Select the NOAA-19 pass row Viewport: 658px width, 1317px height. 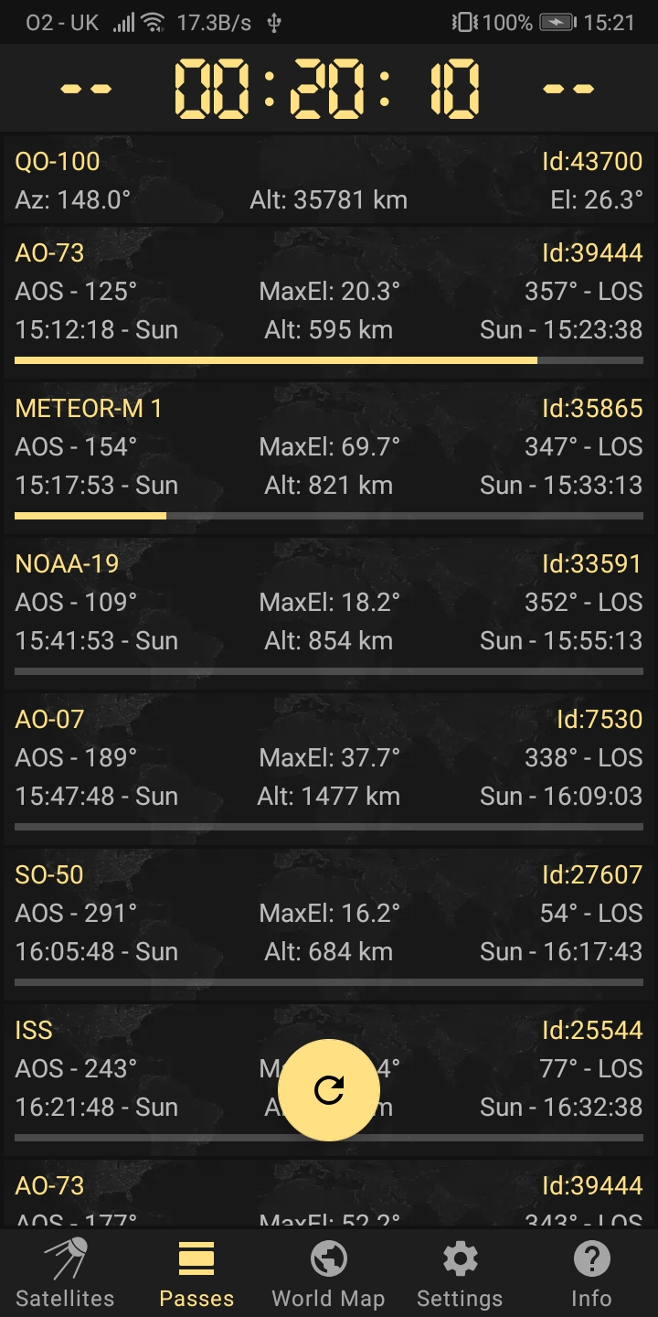coord(329,604)
